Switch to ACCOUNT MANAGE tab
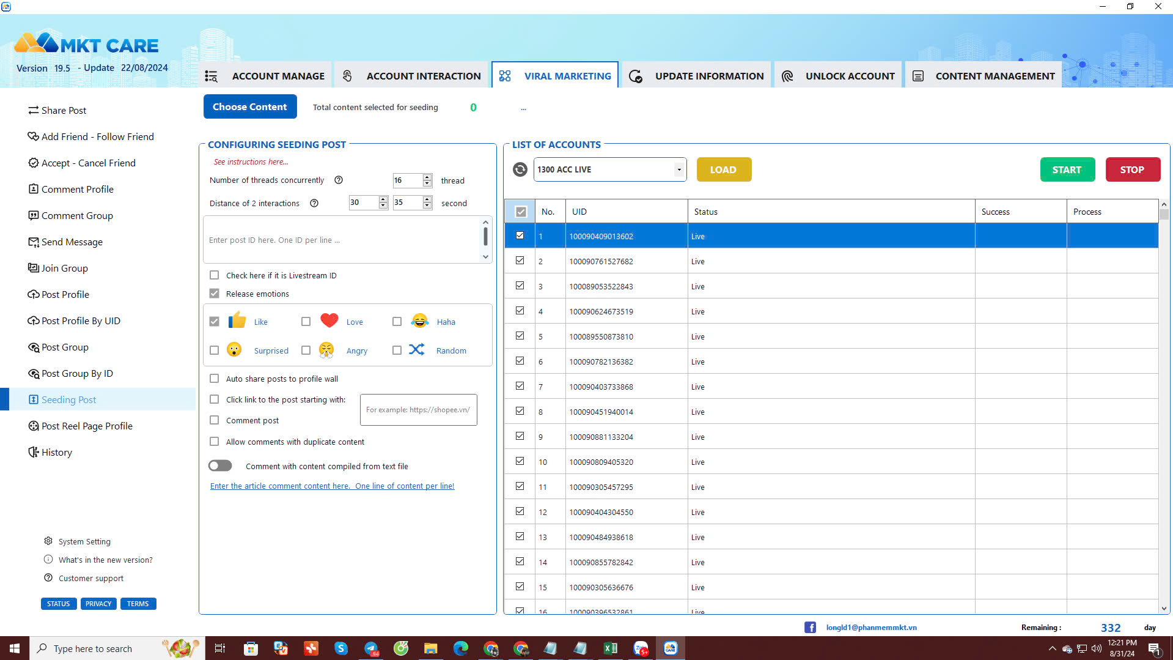 coord(265,76)
